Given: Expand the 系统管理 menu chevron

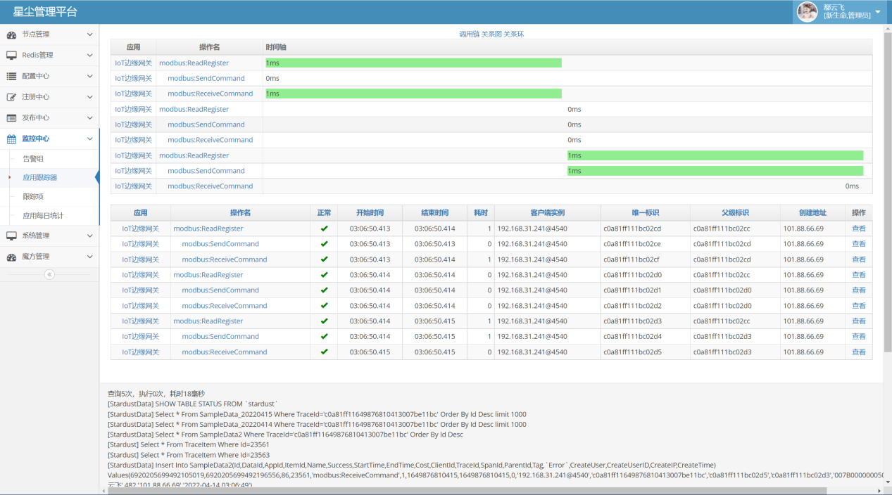Looking at the screenshot, I should click(89, 236).
